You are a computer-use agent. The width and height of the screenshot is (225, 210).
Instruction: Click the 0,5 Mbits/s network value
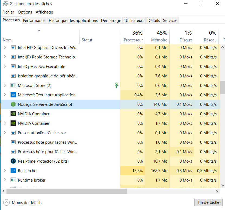[207, 171]
